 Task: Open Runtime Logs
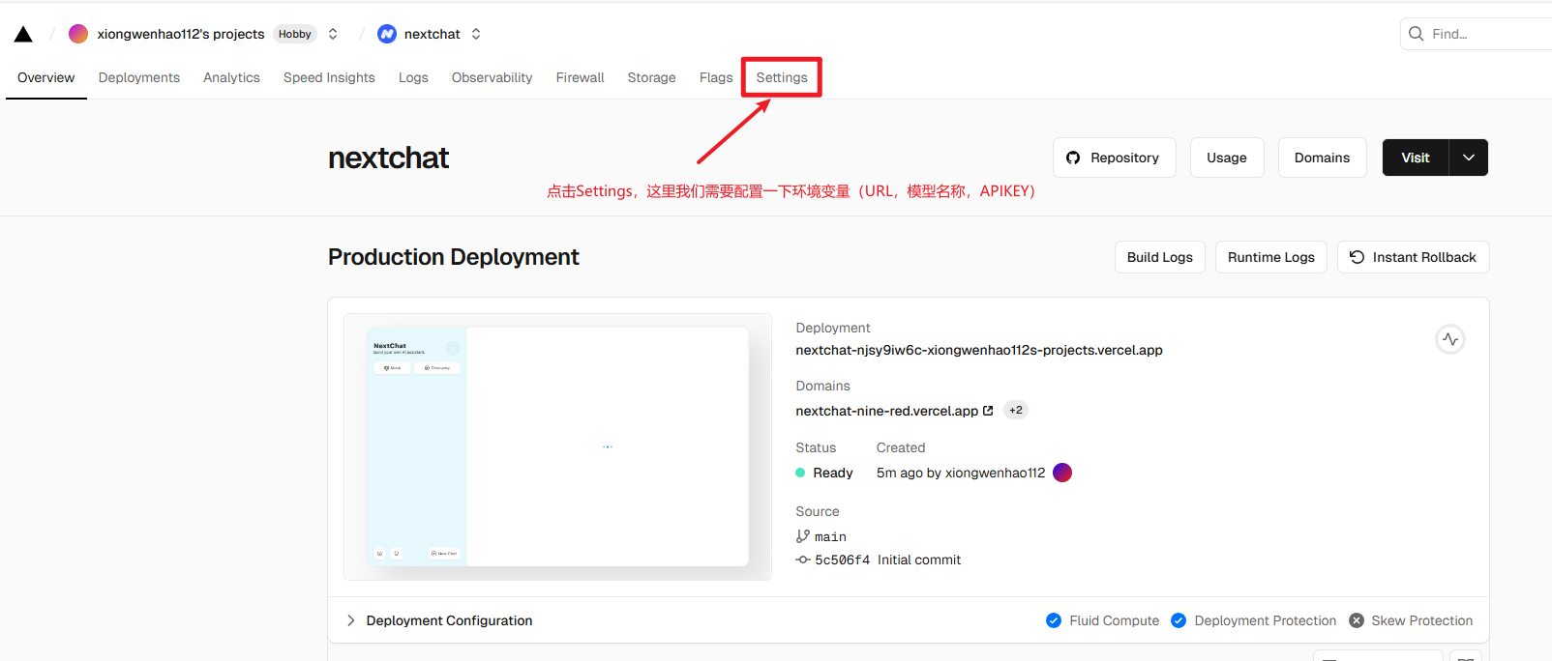pos(1270,257)
